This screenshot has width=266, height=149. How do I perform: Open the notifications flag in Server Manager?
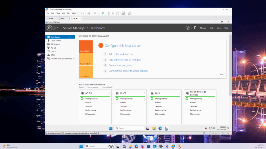point(195,28)
